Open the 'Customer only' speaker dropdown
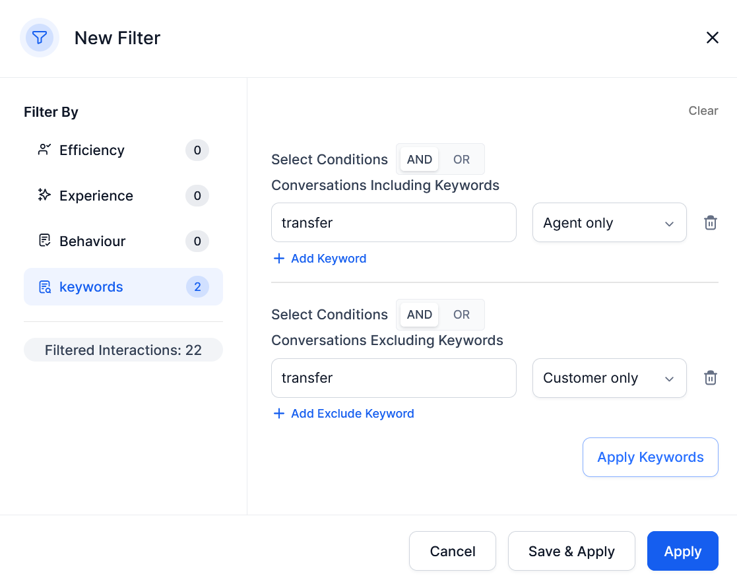The width and height of the screenshot is (737, 576). click(x=609, y=378)
